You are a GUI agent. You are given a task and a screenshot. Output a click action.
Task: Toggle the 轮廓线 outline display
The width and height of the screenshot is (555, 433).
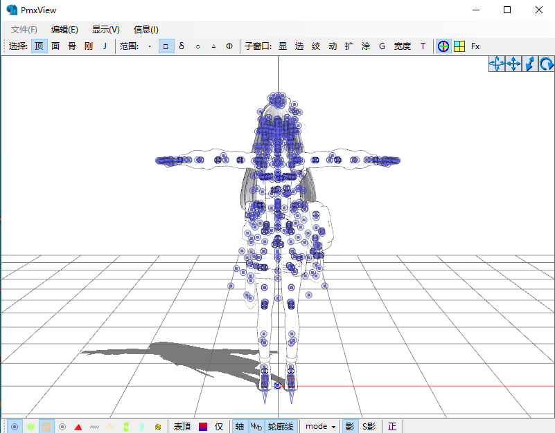(281, 426)
